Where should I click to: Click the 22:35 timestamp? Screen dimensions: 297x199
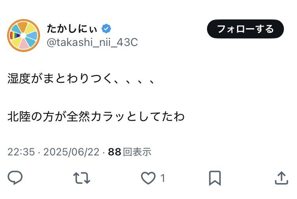pyautogui.click(x=21, y=152)
